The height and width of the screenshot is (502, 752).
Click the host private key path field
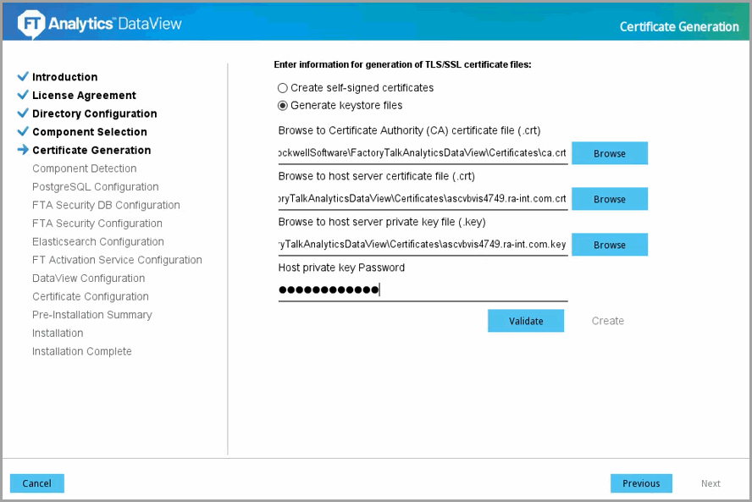coord(423,245)
